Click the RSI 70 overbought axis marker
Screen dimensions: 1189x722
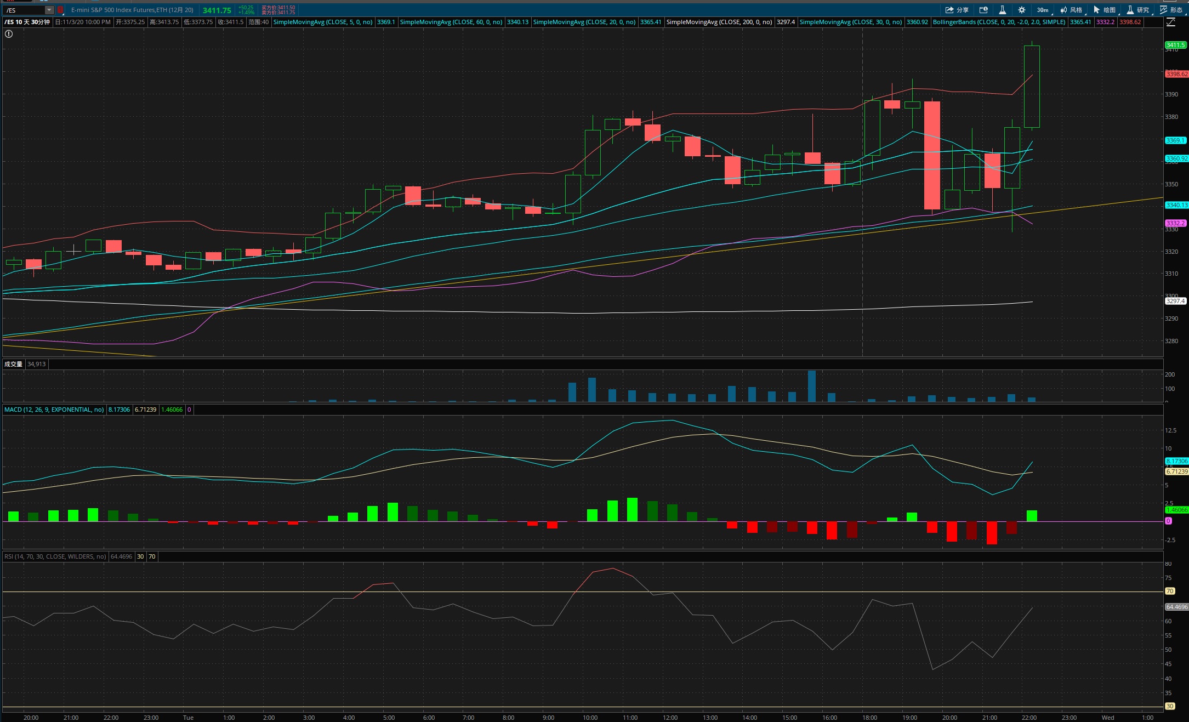pos(1170,591)
